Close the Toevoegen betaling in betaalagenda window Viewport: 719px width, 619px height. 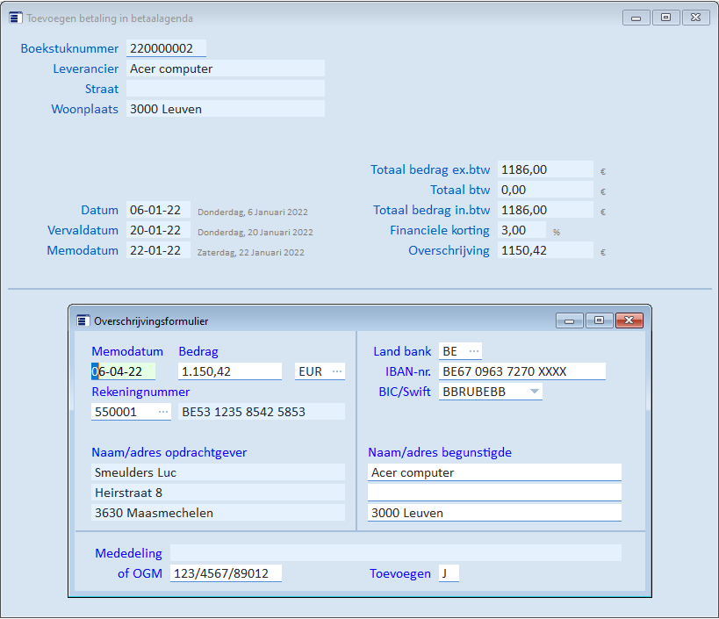pos(694,18)
